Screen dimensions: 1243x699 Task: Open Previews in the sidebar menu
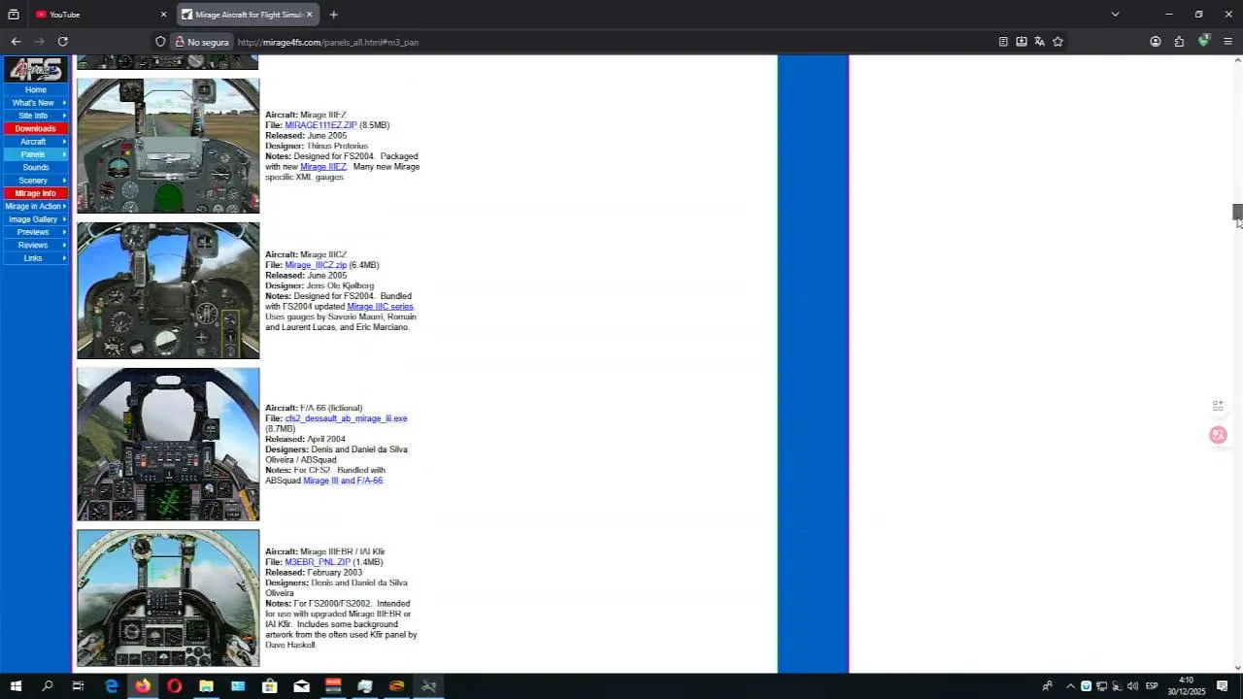[36, 232]
